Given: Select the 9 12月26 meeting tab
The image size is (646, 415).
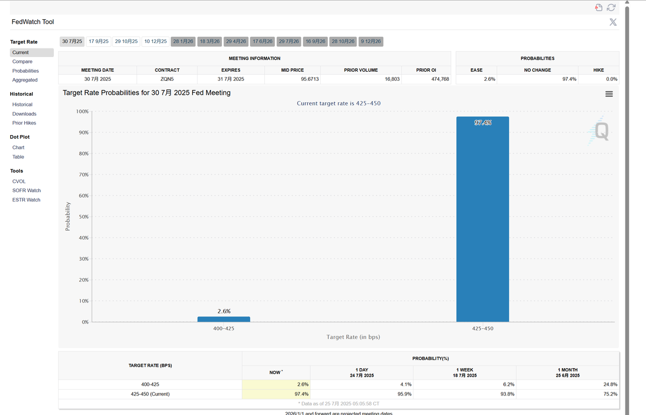Looking at the screenshot, I should (x=371, y=41).
